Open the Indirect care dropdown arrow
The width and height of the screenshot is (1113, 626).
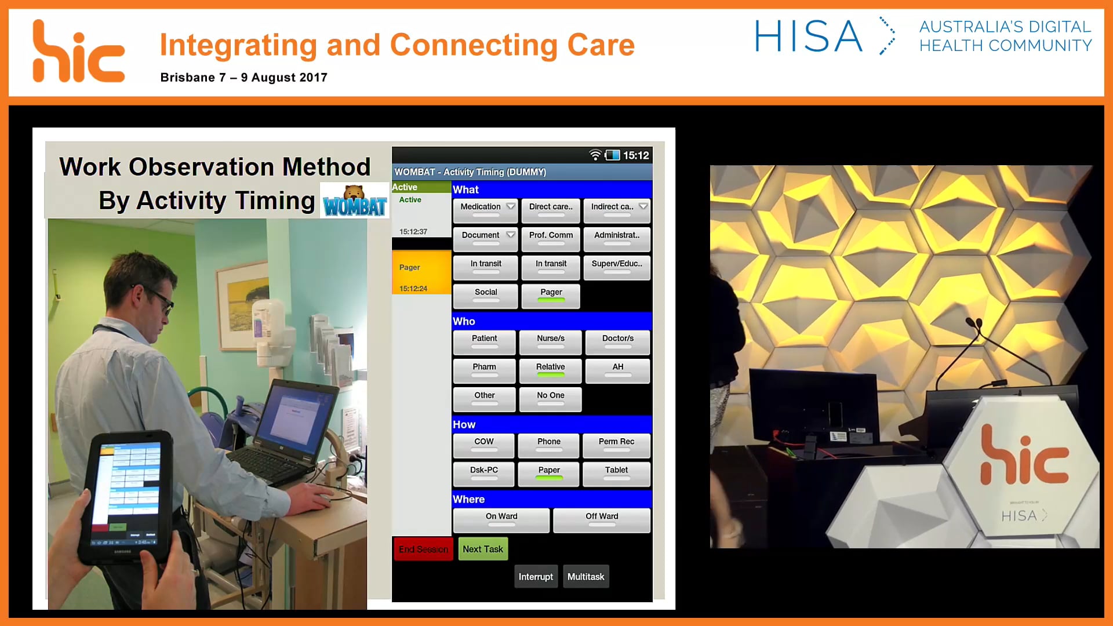[x=643, y=206]
